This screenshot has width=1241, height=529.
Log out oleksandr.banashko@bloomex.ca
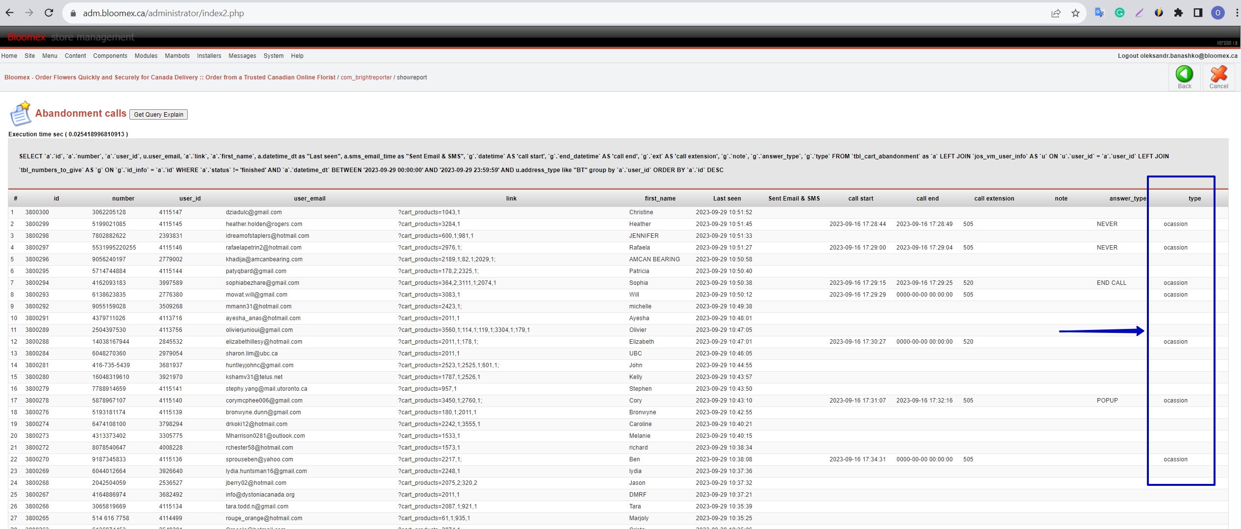[x=1177, y=56]
